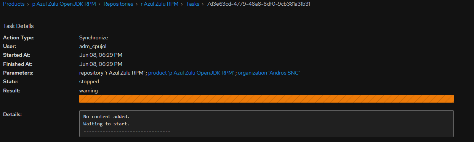Open organization 'Andros SNC' parameter link
Image resolution: width=474 pixels, height=142 pixels.
[x=269, y=73]
